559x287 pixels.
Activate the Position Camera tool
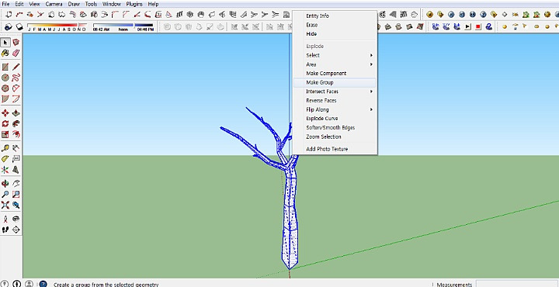click(x=5, y=219)
